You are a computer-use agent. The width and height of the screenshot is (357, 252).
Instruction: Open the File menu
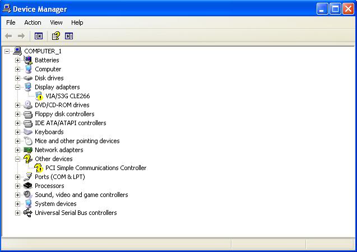[11, 22]
